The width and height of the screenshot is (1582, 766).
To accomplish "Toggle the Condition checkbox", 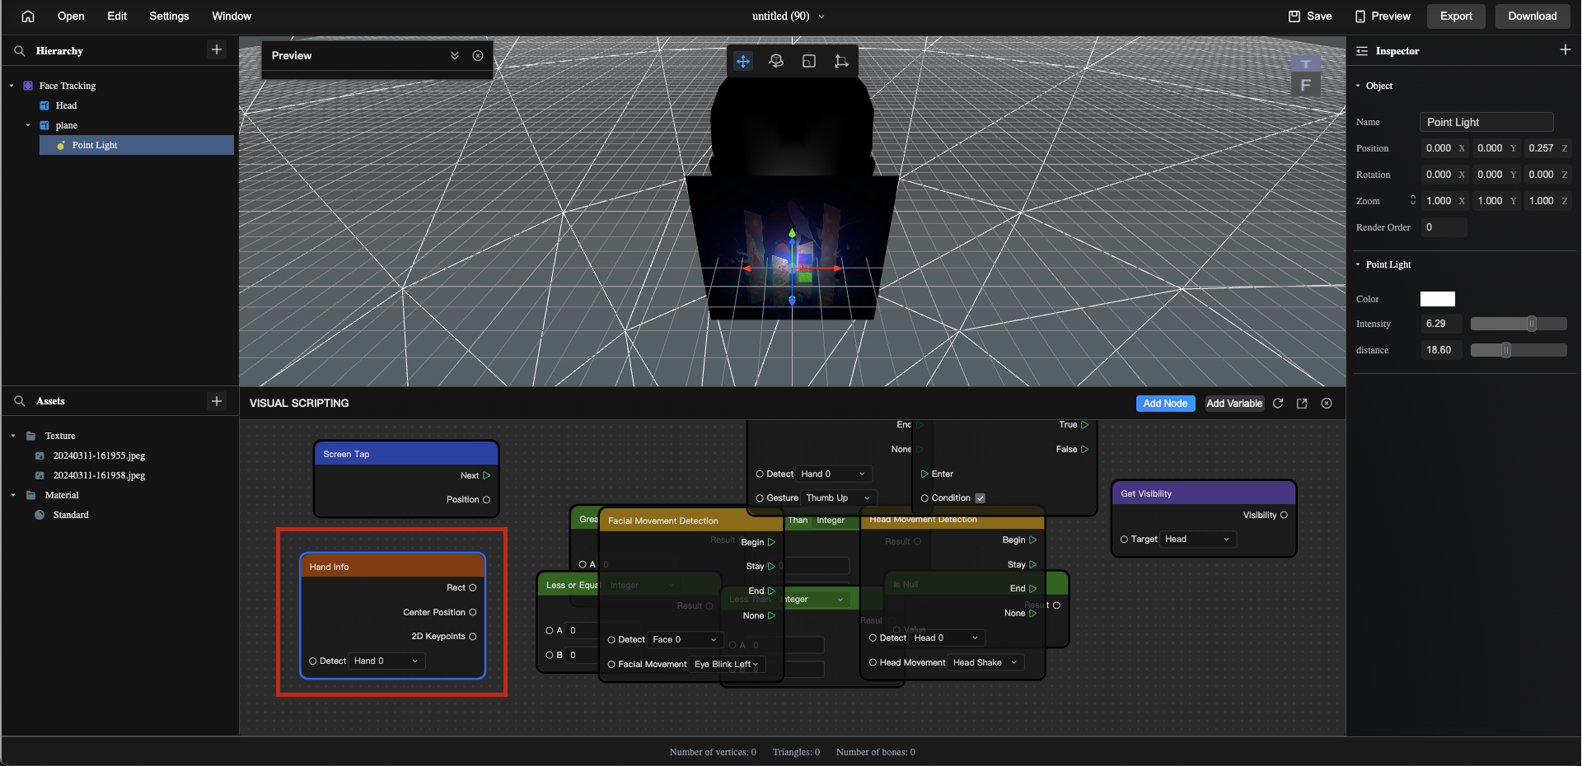I will [980, 497].
